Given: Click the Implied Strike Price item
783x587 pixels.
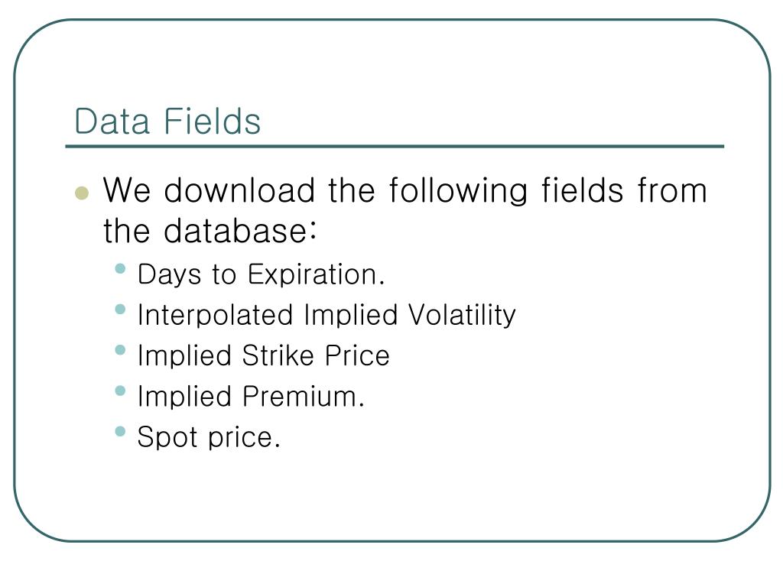Looking at the screenshot, I should [263, 356].
